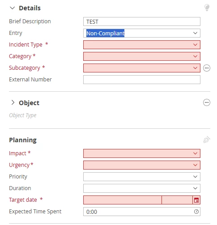Click the pen icon beside Planning

tap(207, 140)
